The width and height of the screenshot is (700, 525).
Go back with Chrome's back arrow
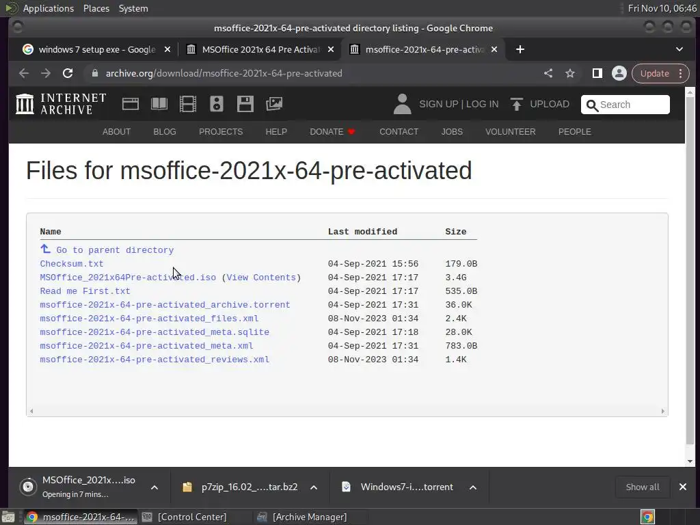click(24, 73)
